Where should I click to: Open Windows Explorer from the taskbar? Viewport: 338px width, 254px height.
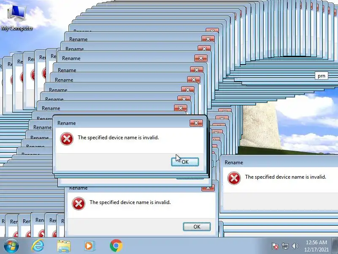(x=64, y=246)
